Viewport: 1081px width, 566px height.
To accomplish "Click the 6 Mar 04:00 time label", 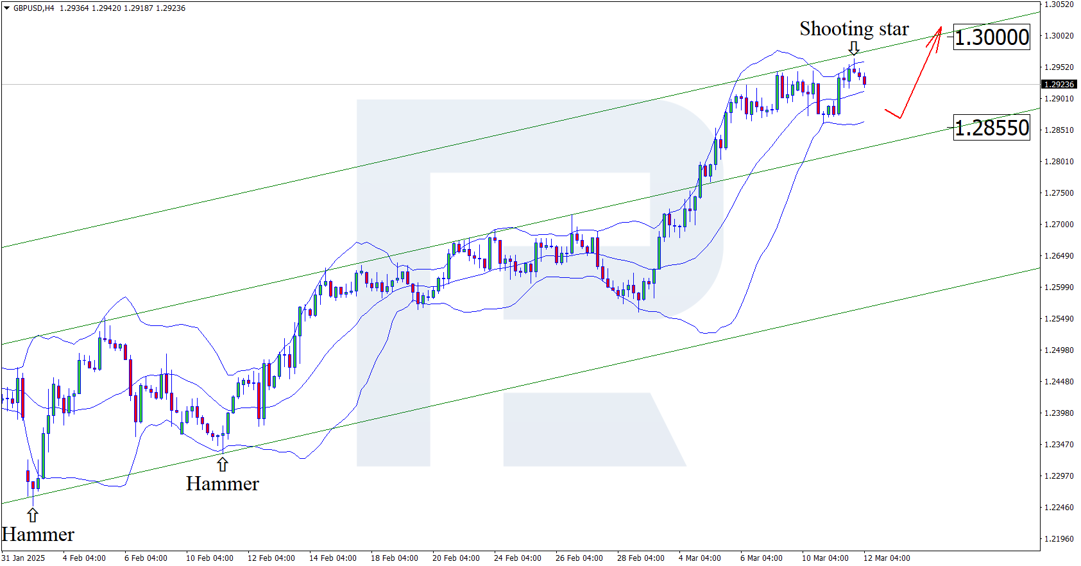I will click(x=762, y=558).
